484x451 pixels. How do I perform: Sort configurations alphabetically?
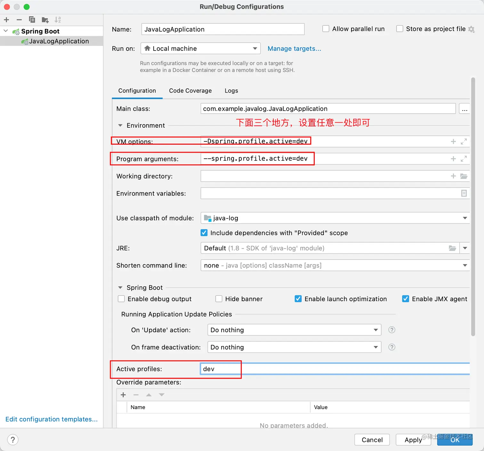[x=58, y=20]
